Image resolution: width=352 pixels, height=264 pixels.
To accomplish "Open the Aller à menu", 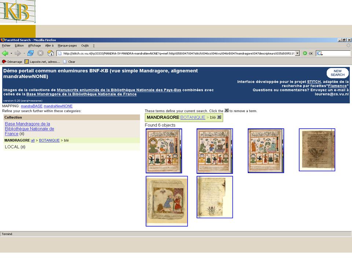I will pyautogui.click(x=49, y=45).
